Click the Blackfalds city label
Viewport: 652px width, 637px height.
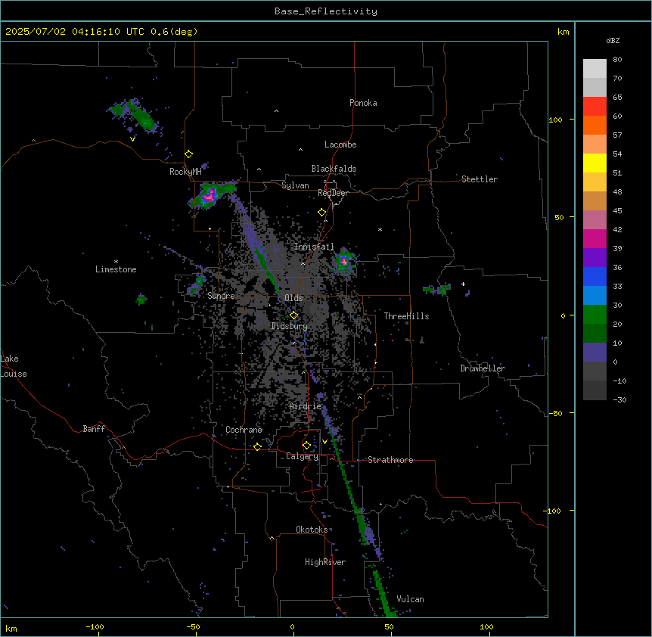click(x=334, y=169)
